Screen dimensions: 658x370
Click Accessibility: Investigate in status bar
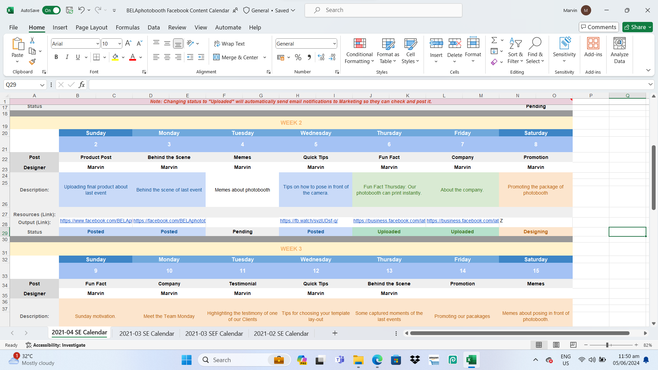pos(56,345)
